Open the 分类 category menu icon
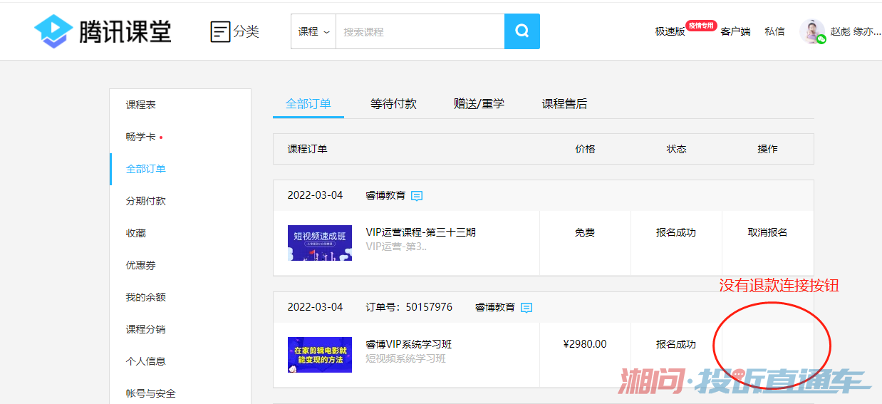Screen dimensions: 882x404 [x=221, y=31]
